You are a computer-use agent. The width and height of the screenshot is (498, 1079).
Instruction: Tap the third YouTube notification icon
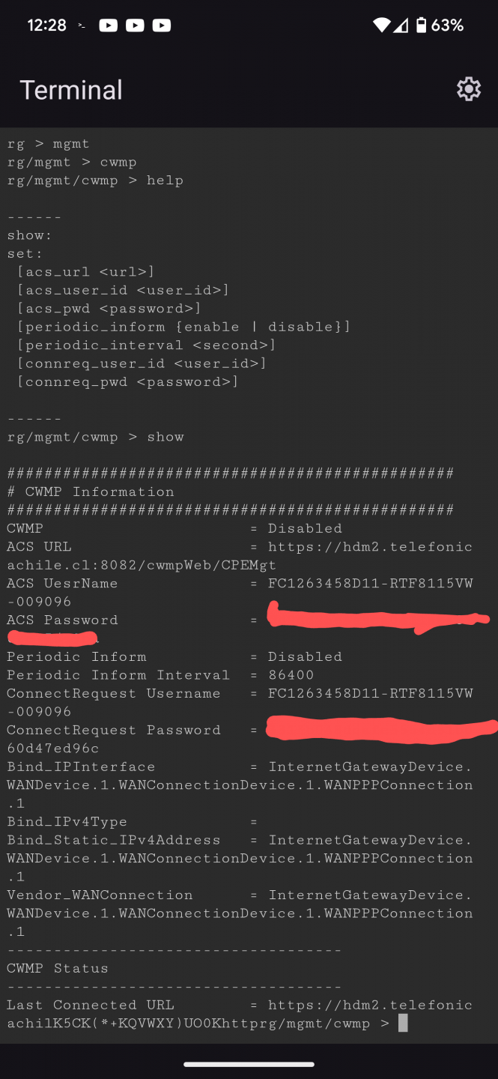(161, 25)
